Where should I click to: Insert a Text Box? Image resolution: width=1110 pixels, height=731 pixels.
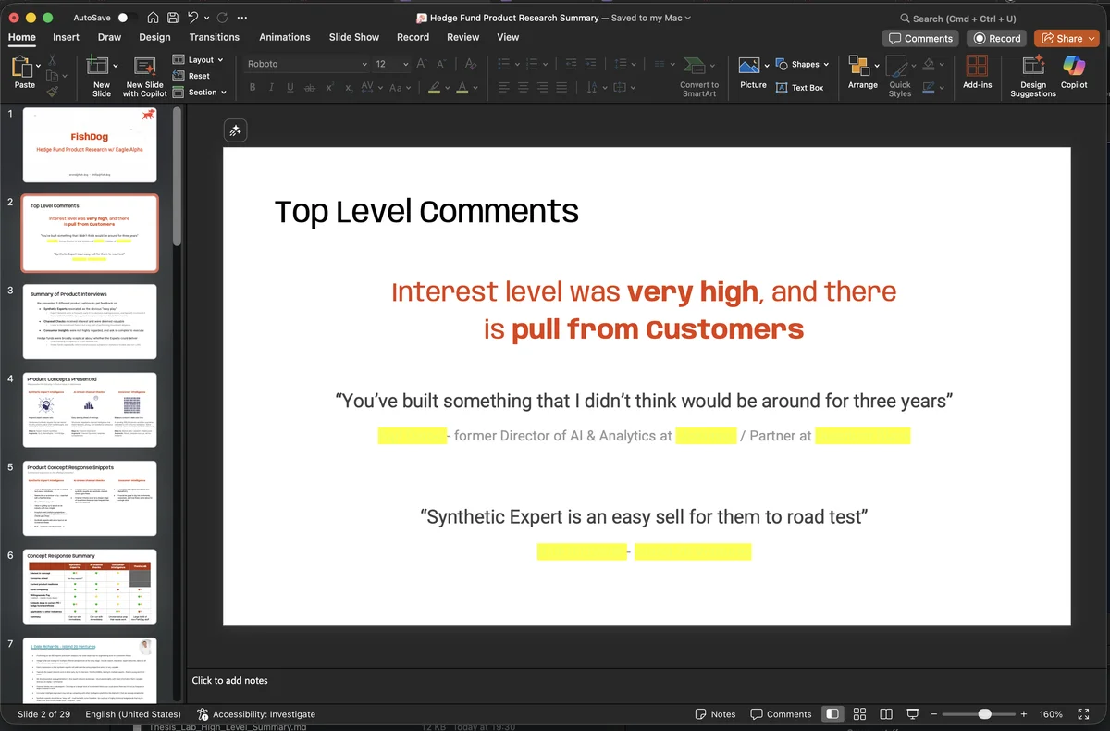tap(800, 88)
